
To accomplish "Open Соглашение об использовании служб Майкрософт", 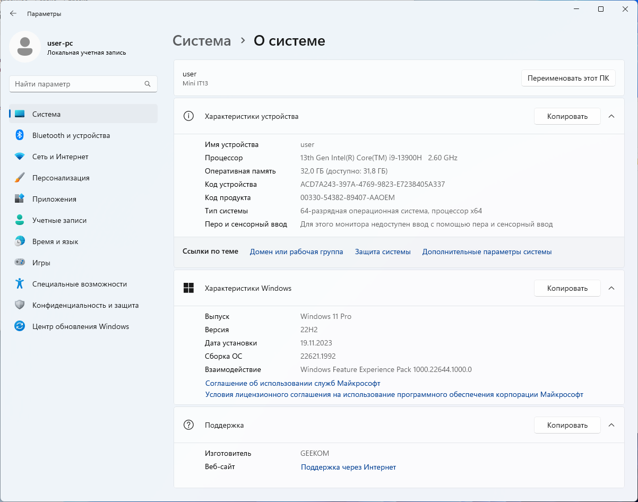I will [x=292, y=383].
